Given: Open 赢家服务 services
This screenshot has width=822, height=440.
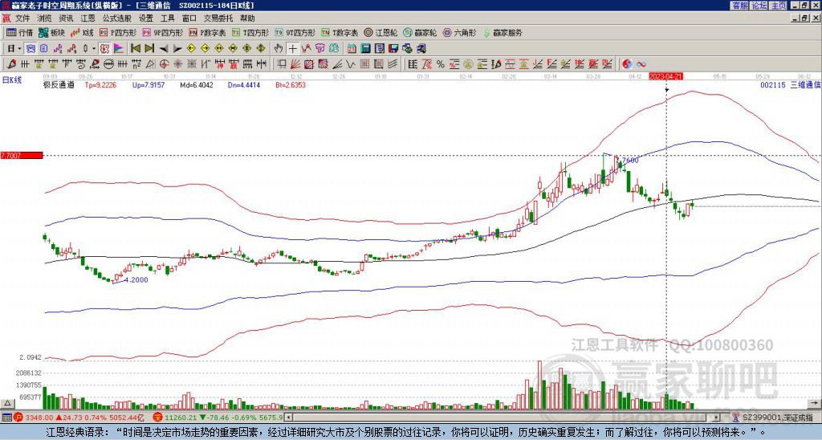Looking at the screenshot, I should pyautogui.click(x=503, y=32).
